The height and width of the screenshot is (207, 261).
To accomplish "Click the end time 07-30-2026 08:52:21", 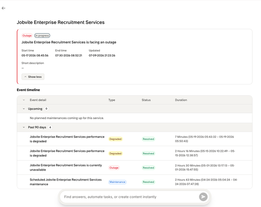I will 69,55.
